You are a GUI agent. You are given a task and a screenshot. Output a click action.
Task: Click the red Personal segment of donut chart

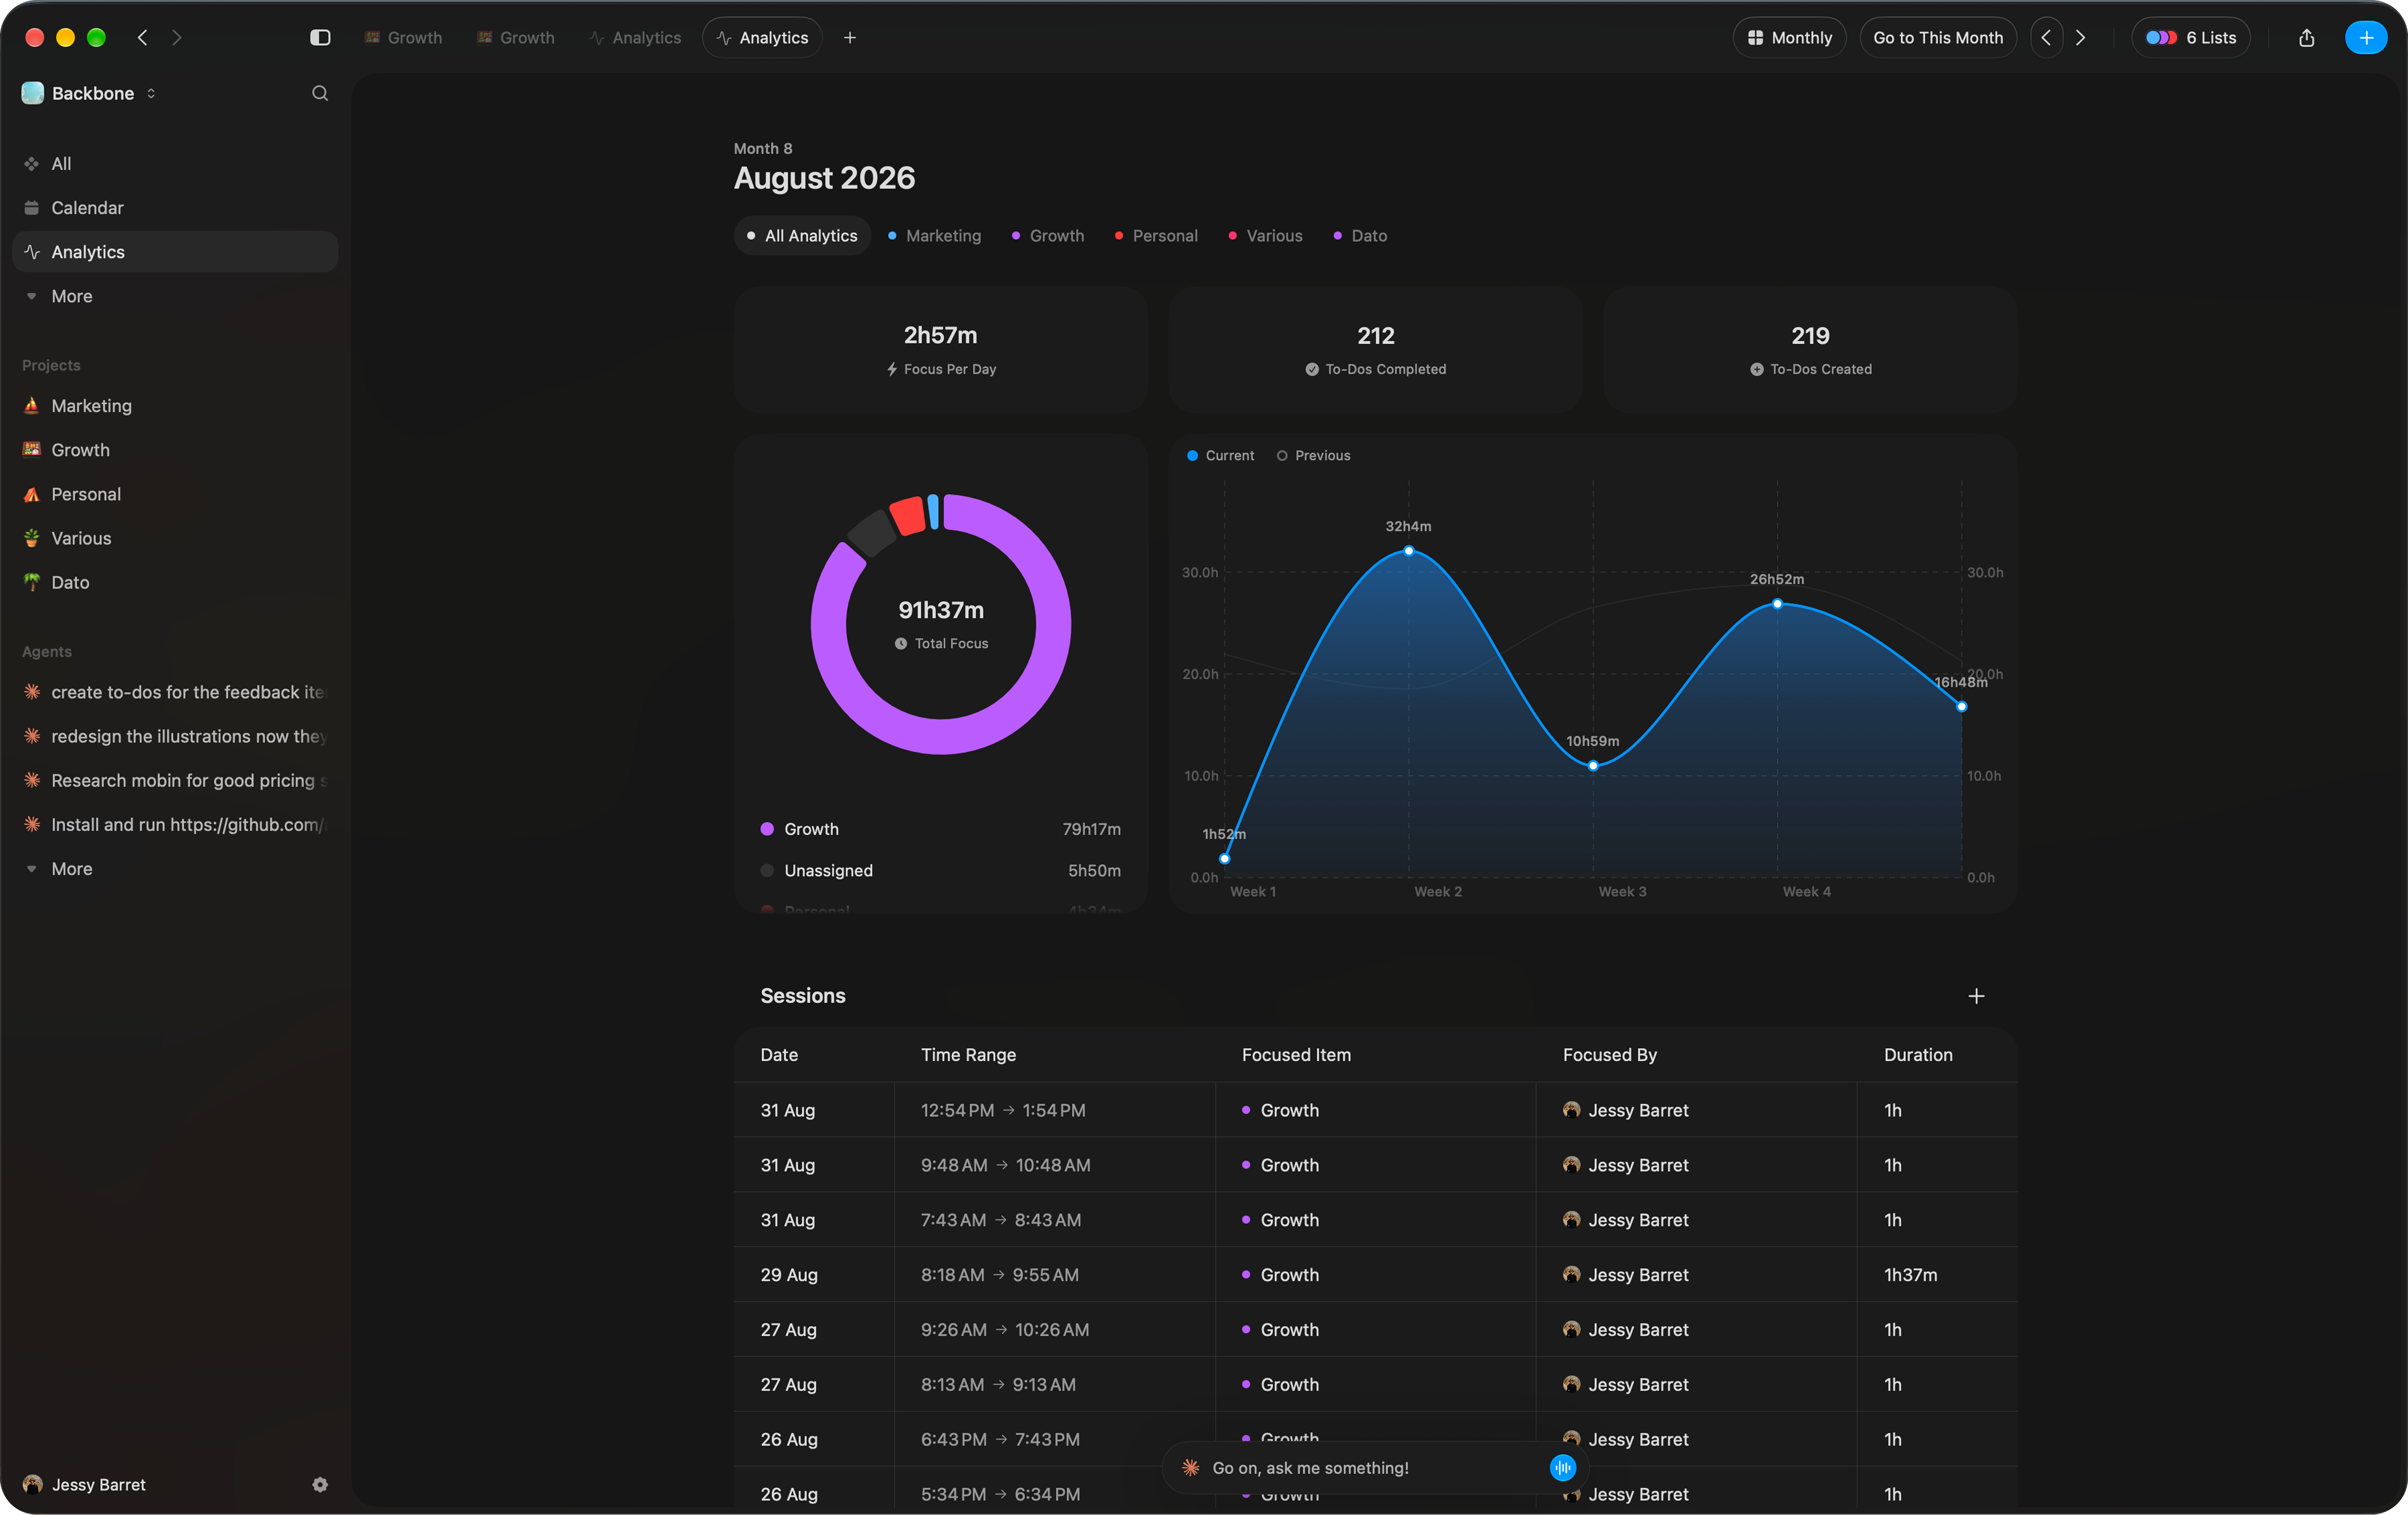907,516
